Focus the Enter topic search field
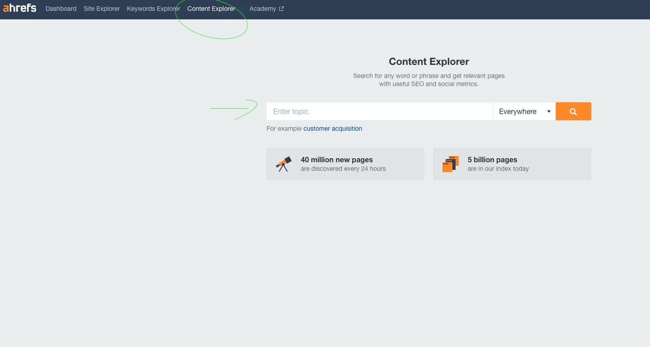The height and width of the screenshot is (347, 650). point(380,111)
